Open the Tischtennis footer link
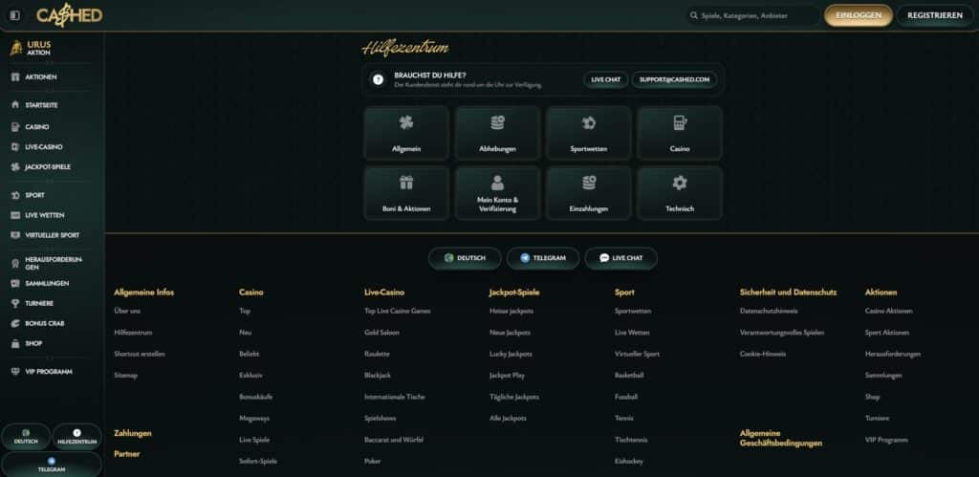Viewport: 979px width, 477px height. tap(631, 440)
